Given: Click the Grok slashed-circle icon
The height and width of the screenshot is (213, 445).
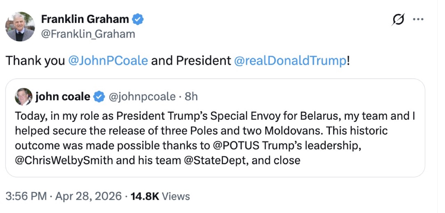Looking at the screenshot, I should [x=397, y=20].
